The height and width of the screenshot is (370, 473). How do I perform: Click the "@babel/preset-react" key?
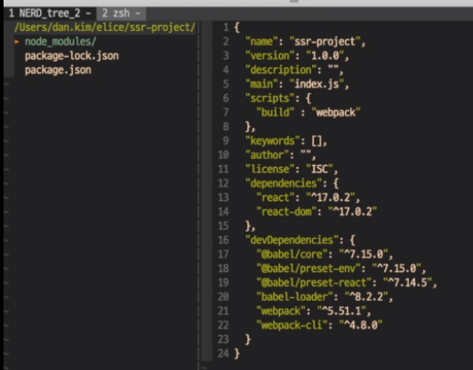[x=314, y=282]
